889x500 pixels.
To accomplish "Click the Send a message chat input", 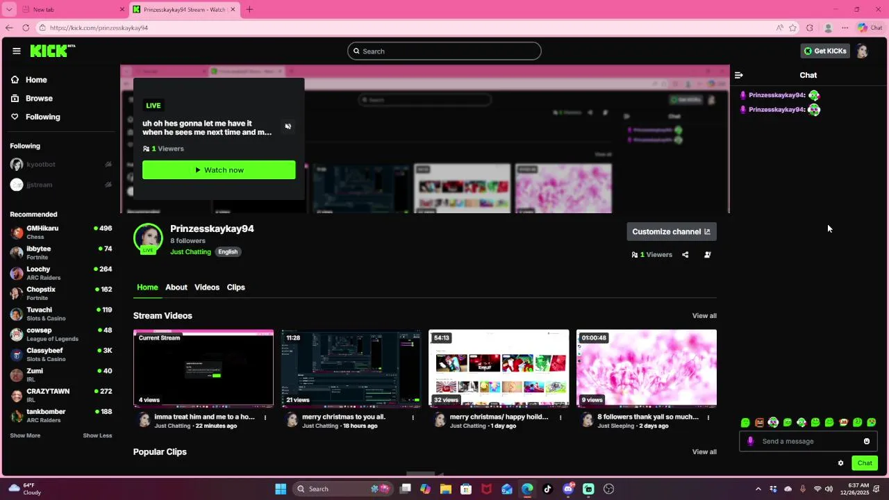I will tap(808, 442).
